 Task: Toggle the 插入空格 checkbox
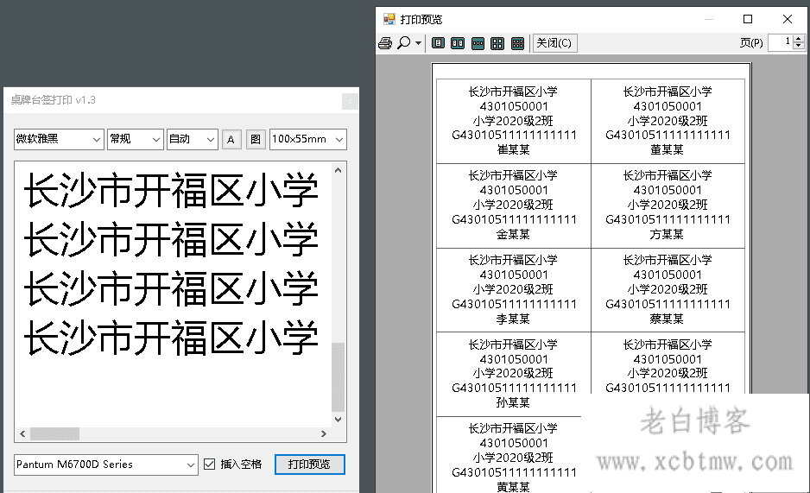pyautogui.click(x=209, y=465)
